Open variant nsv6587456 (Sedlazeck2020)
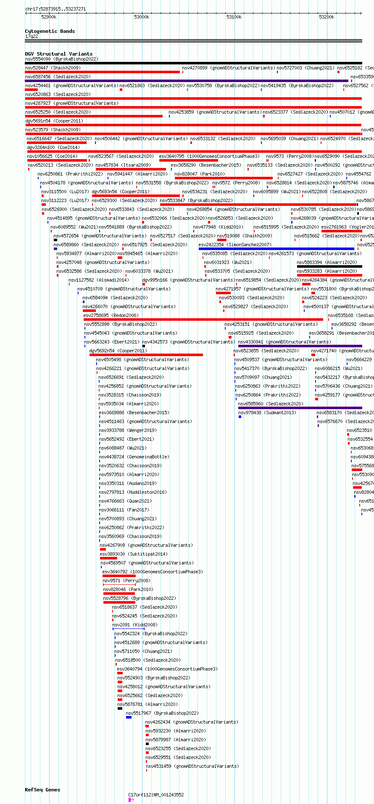Viewport: 374px width, 804px height. [x=58, y=77]
